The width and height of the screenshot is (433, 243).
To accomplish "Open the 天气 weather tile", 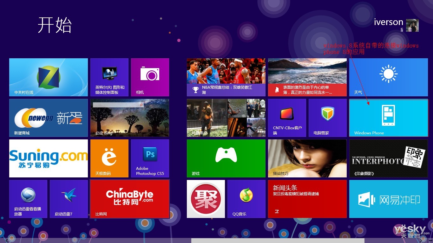I will [389, 77].
